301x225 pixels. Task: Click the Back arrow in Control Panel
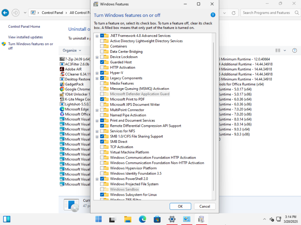5,13
